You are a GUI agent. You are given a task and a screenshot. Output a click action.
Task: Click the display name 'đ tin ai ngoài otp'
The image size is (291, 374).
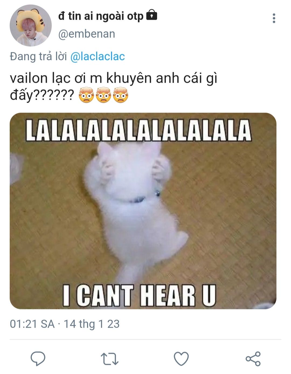[x=101, y=16]
